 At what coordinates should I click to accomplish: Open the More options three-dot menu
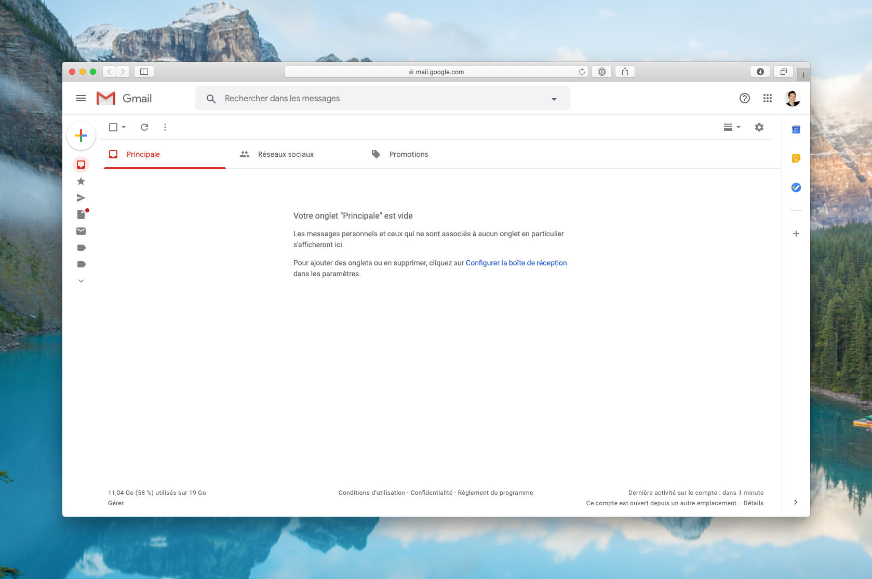point(165,127)
